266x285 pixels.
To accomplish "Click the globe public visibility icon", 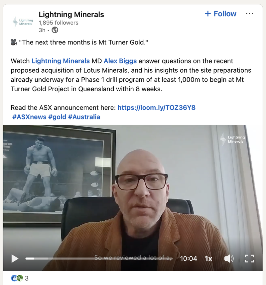I will [x=55, y=30].
